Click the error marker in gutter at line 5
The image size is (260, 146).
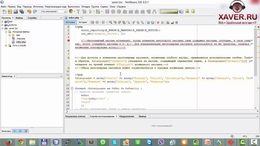pyautogui.click(x=68, y=41)
